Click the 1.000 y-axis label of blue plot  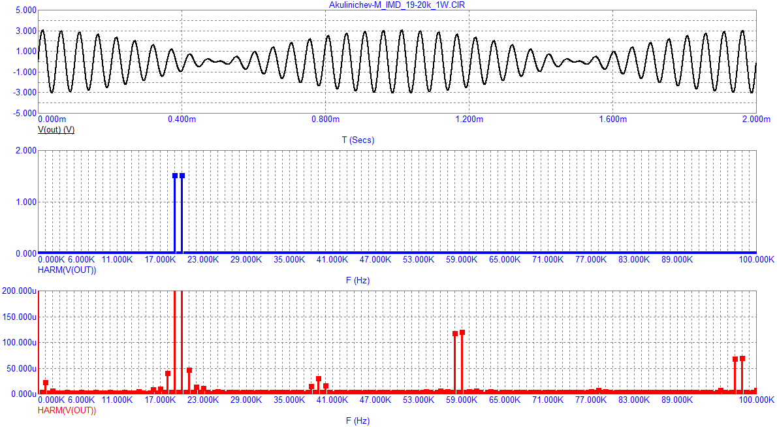(x=25, y=202)
